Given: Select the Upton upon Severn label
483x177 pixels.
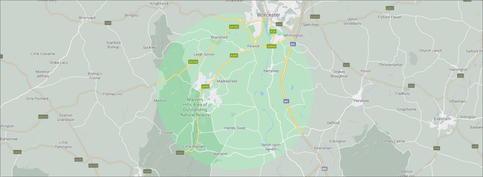Looking at the screenshot, I should click(271, 147).
